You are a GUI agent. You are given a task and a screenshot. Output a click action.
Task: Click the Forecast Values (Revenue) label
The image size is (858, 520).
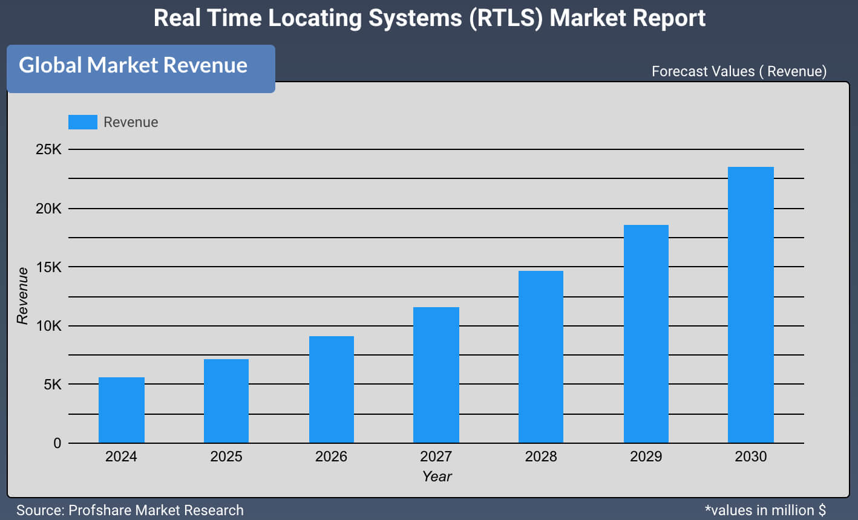(739, 71)
